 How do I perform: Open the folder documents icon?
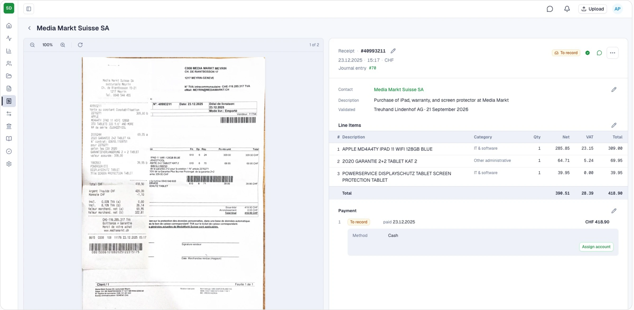point(9,76)
